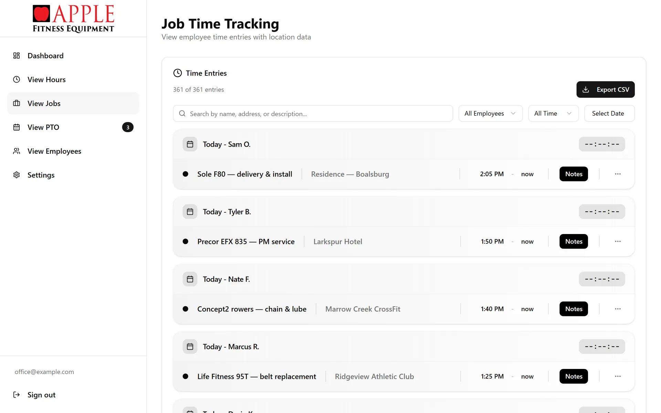
Task: Click calendar icon for Sam O.
Action: click(x=190, y=144)
